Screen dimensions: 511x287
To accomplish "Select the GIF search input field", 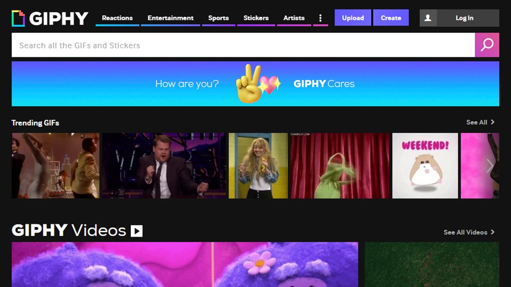I will pos(200,45).
